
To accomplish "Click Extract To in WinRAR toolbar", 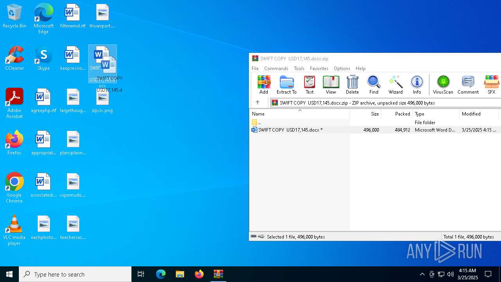I will pyautogui.click(x=287, y=85).
